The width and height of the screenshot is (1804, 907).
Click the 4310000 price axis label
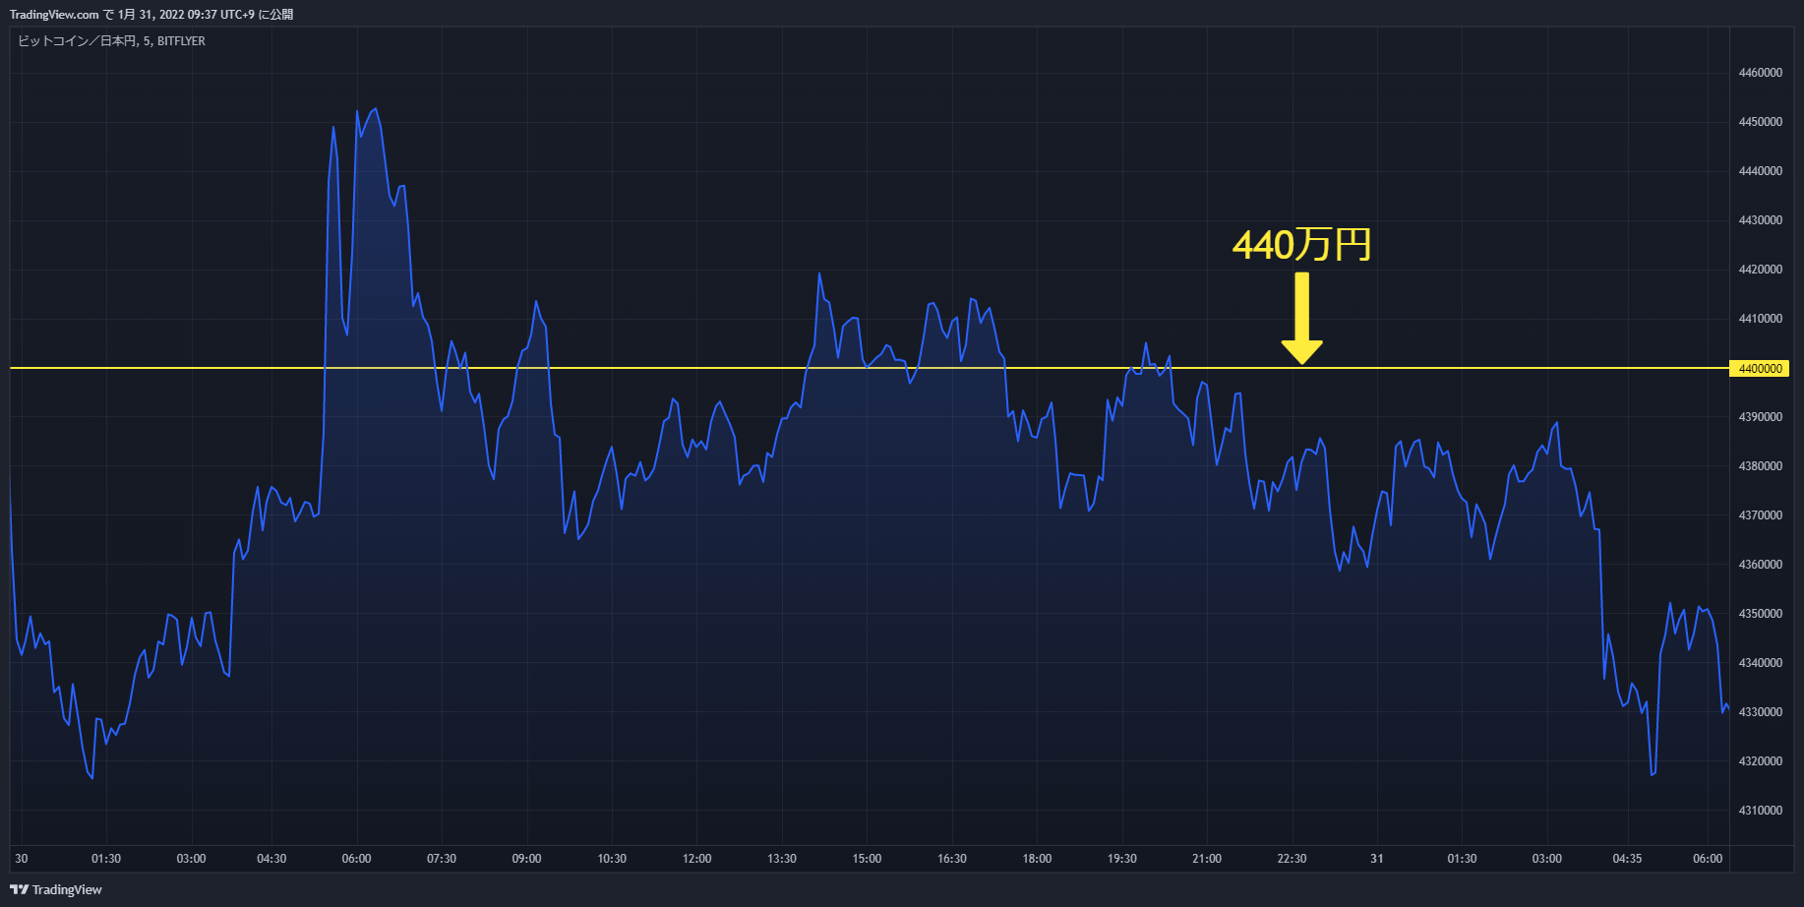click(x=1761, y=811)
